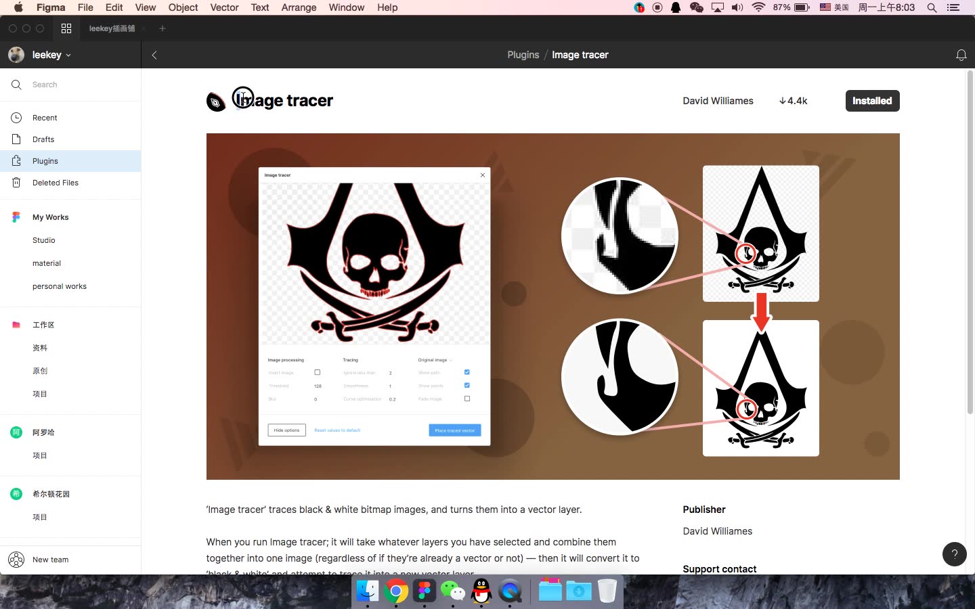Go to Plugins breadcrumb link
This screenshot has height=609, width=975.
523,55
